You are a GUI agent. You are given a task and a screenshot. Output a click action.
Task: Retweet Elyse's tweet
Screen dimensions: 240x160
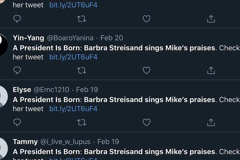tap(82, 122)
